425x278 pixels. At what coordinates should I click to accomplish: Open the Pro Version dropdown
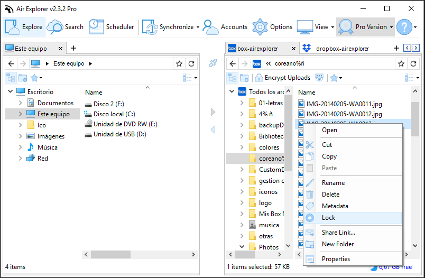point(365,27)
